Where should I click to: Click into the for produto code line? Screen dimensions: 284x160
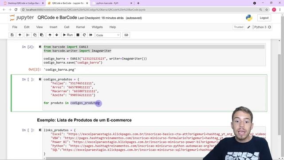pos(72,103)
